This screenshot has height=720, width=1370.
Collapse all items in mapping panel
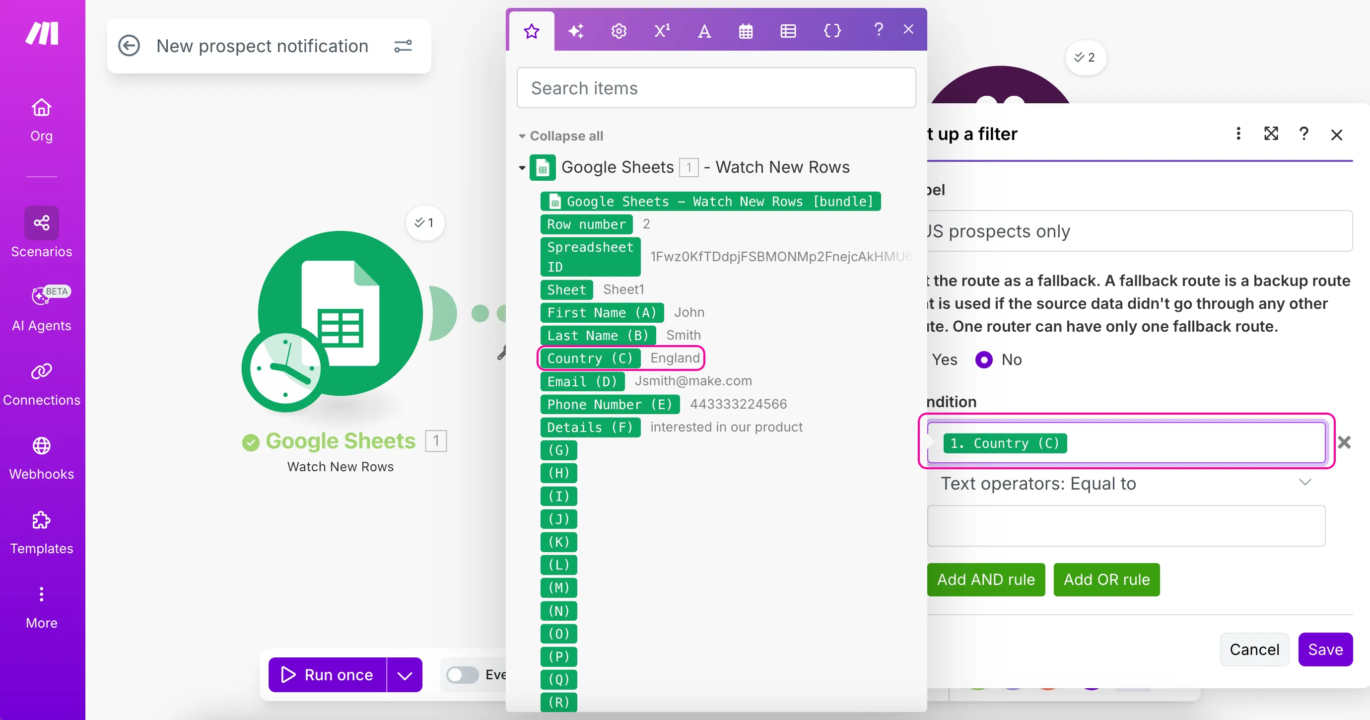tap(560, 136)
